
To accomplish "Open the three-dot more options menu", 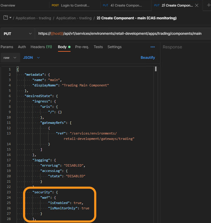I will pos(153,47).
